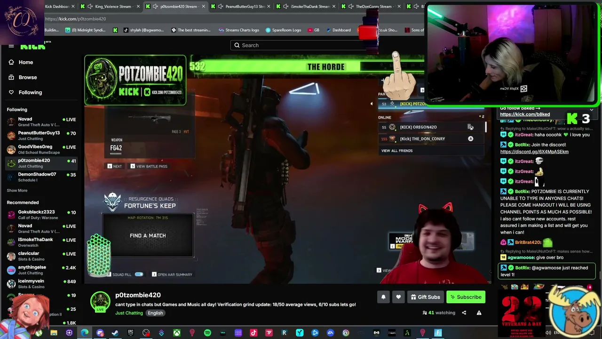Switch to the King_Violence Stream tab
This screenshot has height=339, width=602.
(x=110, y=6)
